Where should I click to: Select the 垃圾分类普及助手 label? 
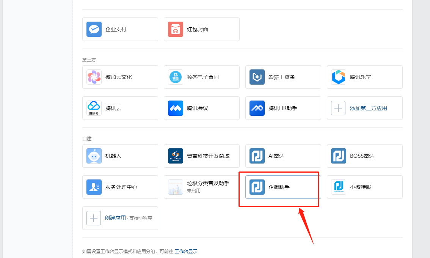[208, 183]
